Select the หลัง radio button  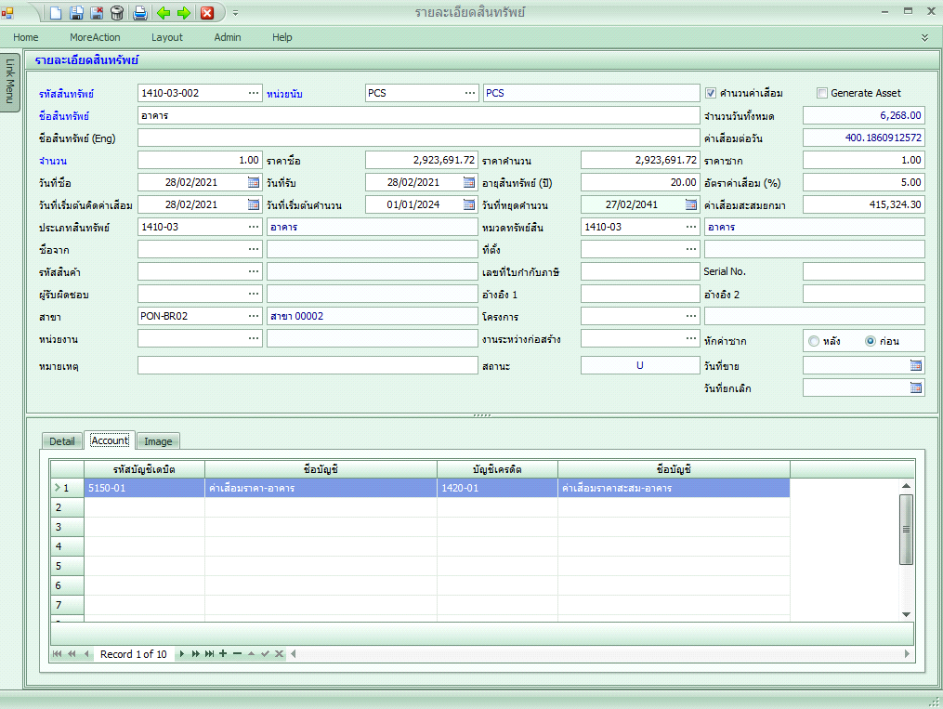click(814, 341)
